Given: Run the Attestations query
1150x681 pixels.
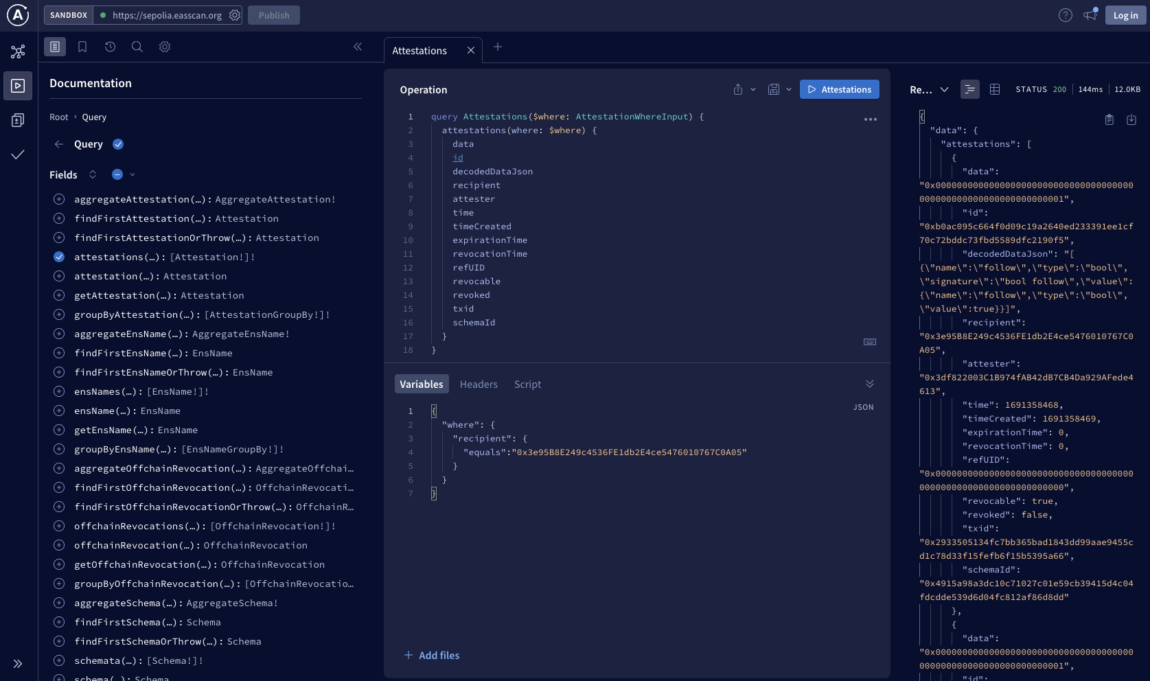Looking at the screenshot, I should tap(839, 89).
